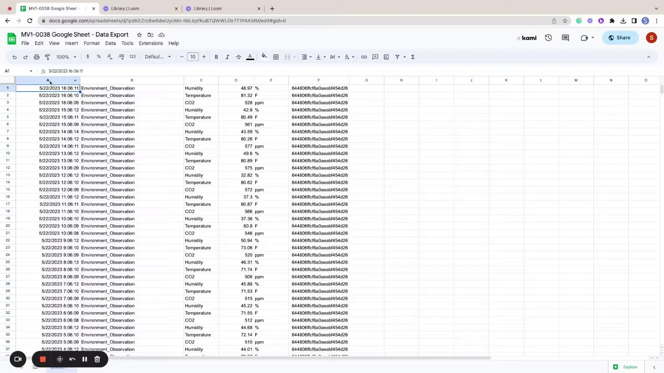Open Chrome extensions puzzle icon
The width and height of the screenshot is (664, 373).
click(x=612, y=21)
